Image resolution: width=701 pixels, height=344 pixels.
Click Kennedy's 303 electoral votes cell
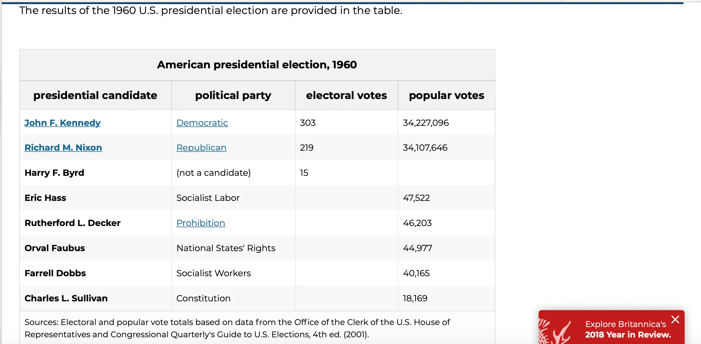click(308, 123)
